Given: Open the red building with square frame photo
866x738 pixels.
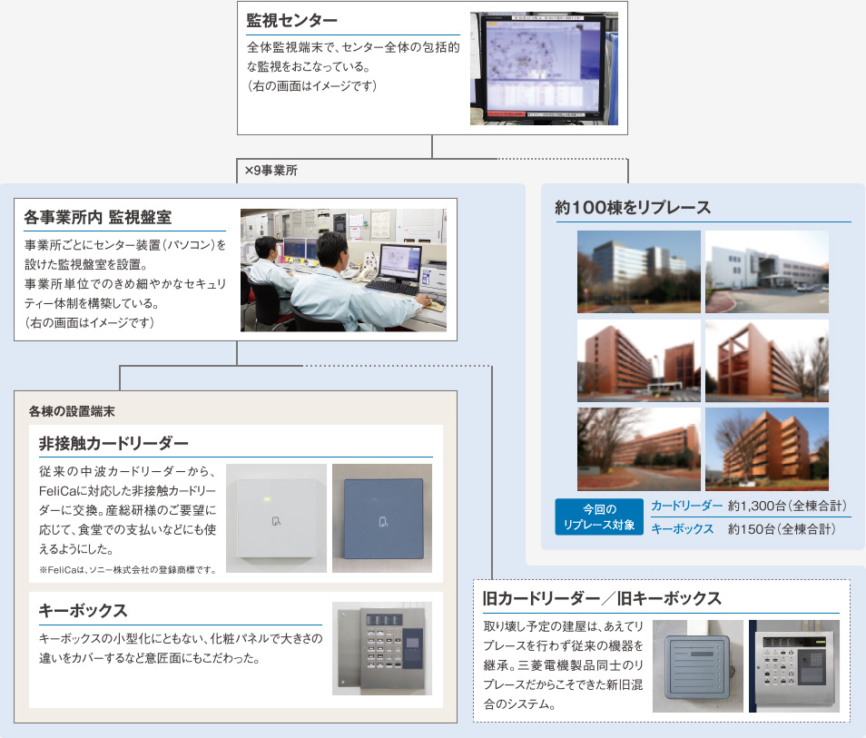Looking at the screenshot, I should pos(766,360).
